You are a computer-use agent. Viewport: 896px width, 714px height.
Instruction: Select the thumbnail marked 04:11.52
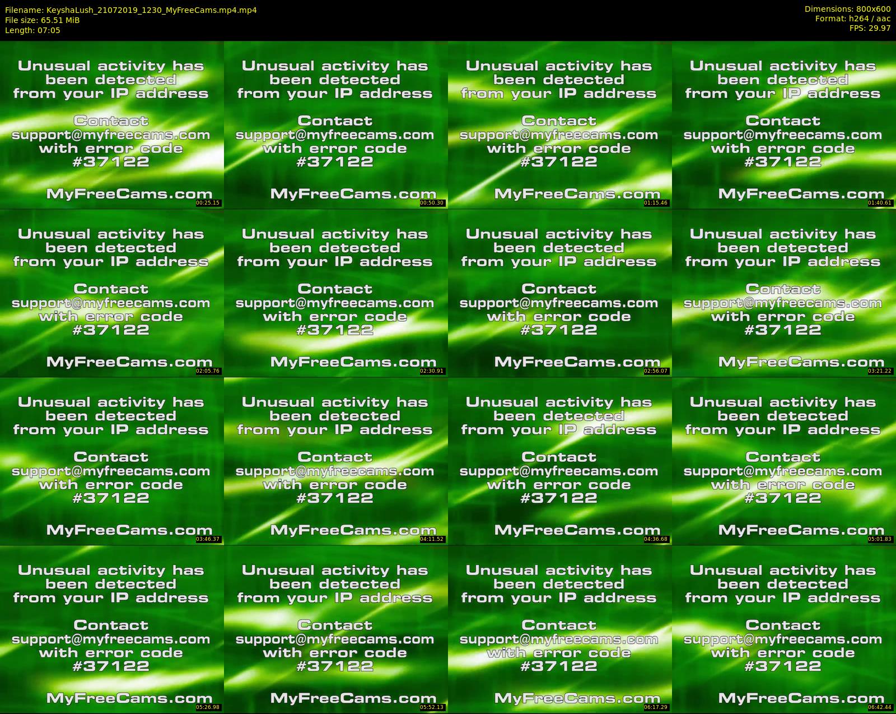click(336, 461)
